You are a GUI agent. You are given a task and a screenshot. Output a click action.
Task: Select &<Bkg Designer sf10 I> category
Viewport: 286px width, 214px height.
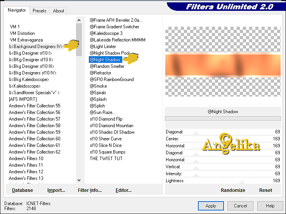click(x=30, y=53)
